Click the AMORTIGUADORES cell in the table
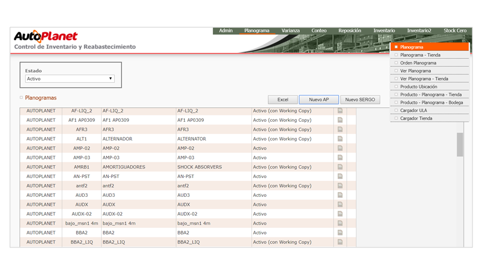The image size is (483, 278). click(x=124, y=167)
